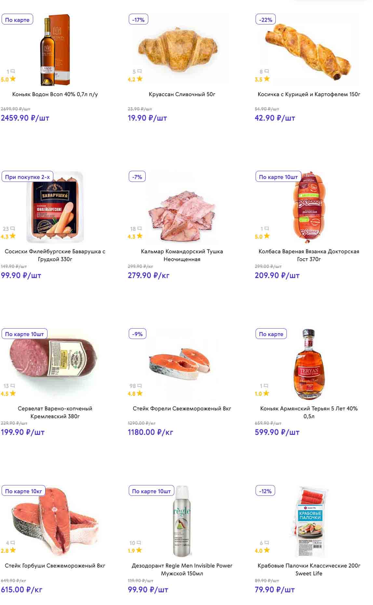The width and height of the screenshot is (373, 605).
Task: Click the rating star on Стейк Форели
Action: coord(140,393)
